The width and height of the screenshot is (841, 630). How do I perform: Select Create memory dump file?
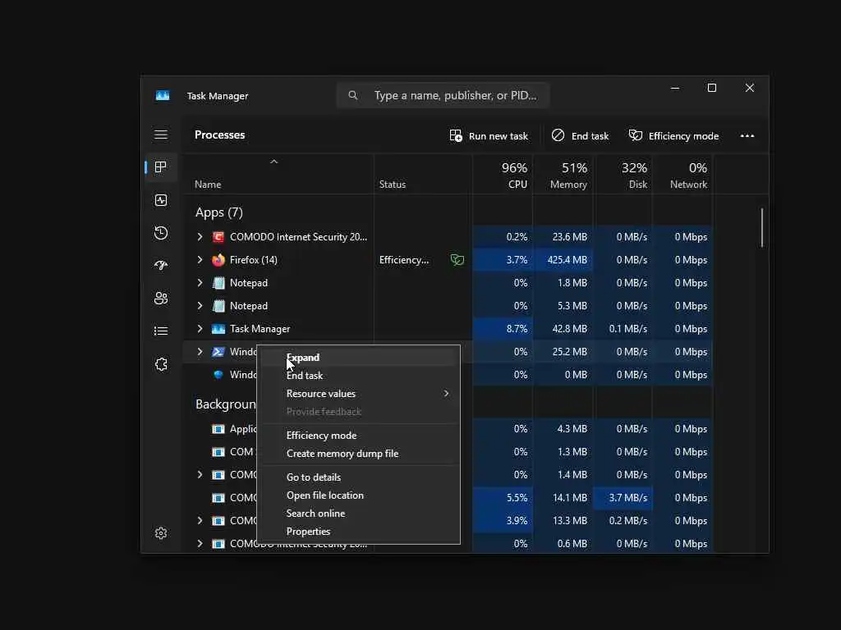[358, 454]
